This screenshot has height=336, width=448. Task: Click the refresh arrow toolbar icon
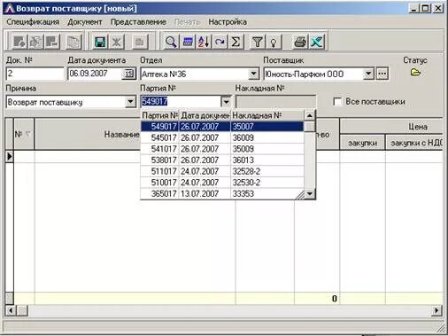[220, 42]
